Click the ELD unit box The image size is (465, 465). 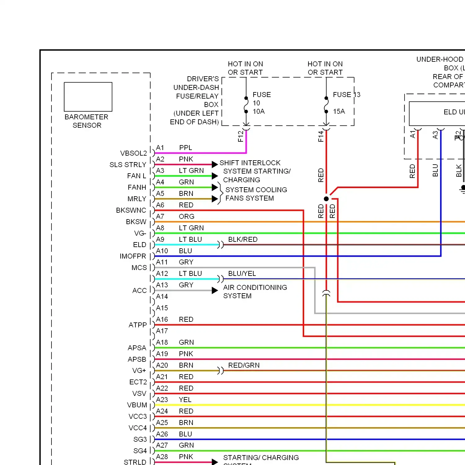[437, 113]
